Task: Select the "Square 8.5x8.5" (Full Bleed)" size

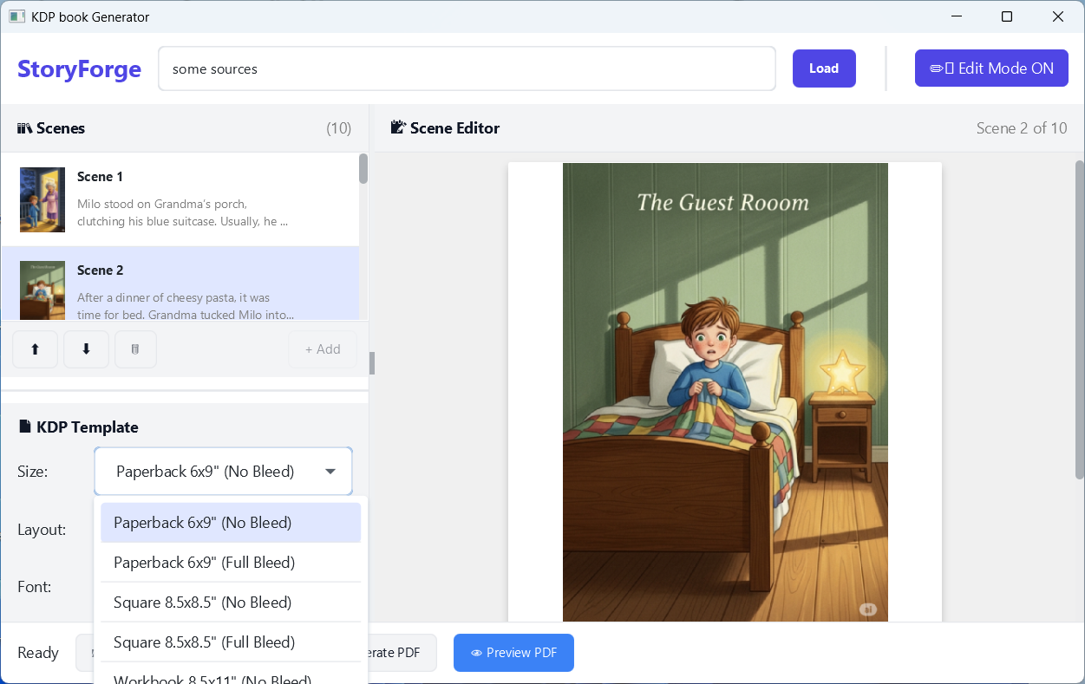Action: click(x=204, y=642)
